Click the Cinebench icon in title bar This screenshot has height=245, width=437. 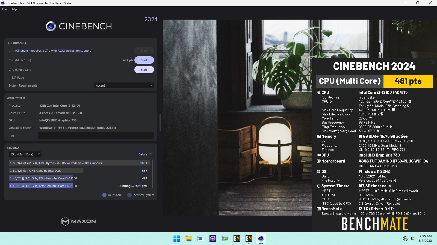[x=3, y=3]
